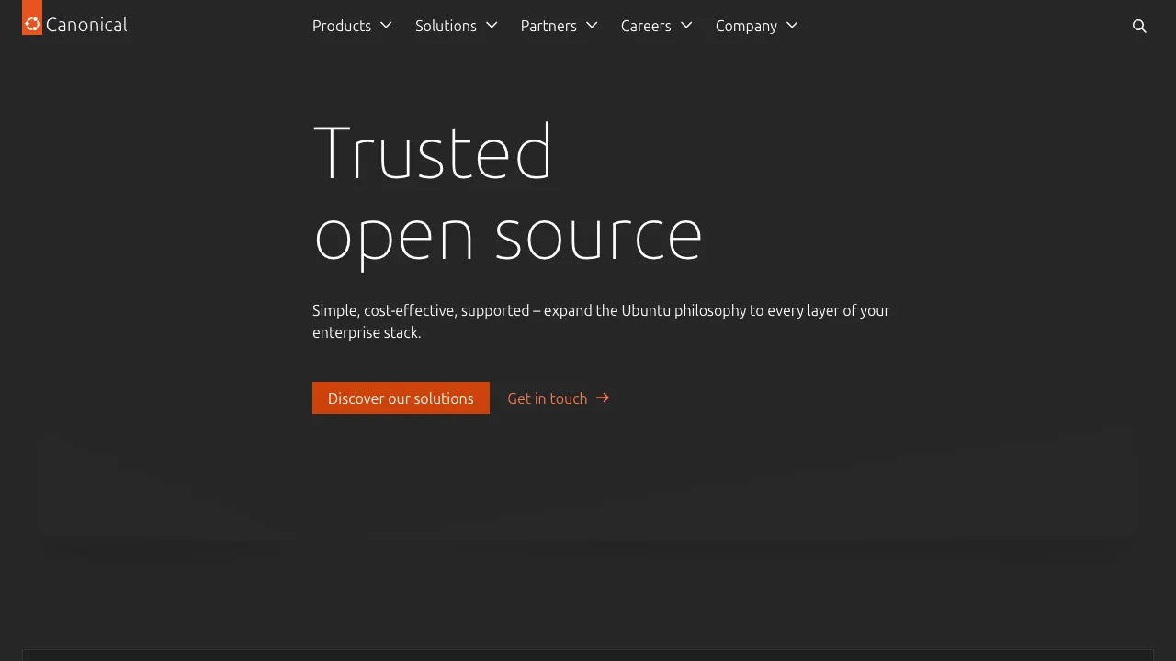This screenshot has height=661, width=1176.
Task: Expand the Products navigation chevron
Action: click(x=386, y=26)
